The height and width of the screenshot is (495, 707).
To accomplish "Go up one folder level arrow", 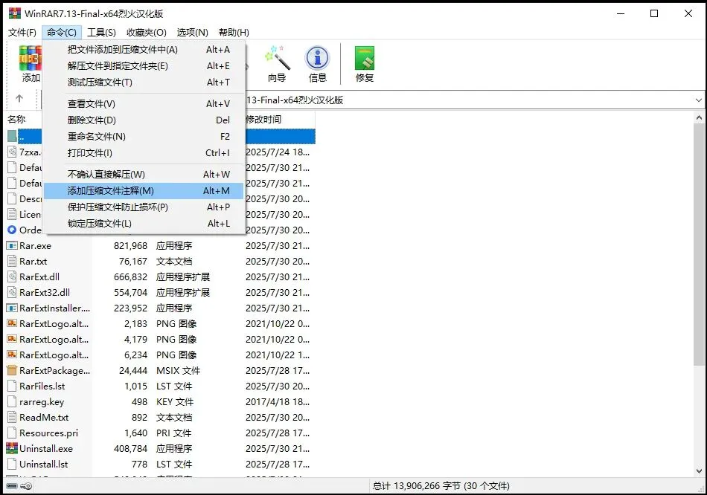I will coord(19,98).
